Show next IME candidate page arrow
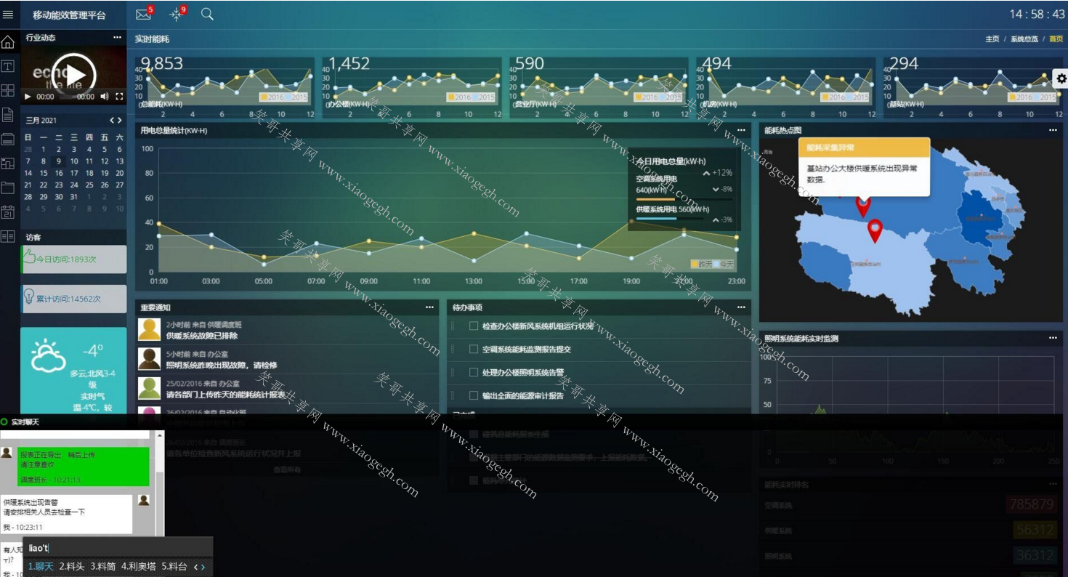Image resolution: width=1068 pixels, height=577 pixels. pyautogui.click(x=203, y=567)
